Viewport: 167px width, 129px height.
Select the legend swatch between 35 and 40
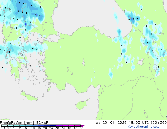[x=65, y=126]
